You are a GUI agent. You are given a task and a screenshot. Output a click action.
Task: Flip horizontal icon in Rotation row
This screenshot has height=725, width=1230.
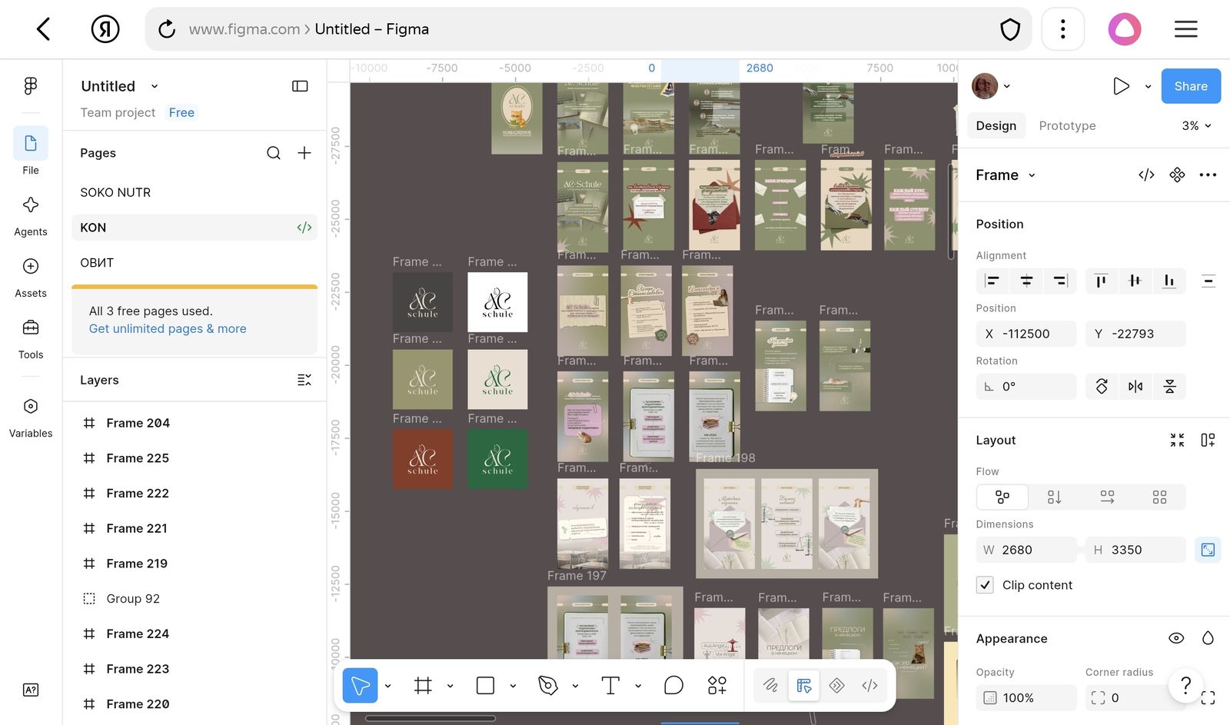coord(1135,386)
